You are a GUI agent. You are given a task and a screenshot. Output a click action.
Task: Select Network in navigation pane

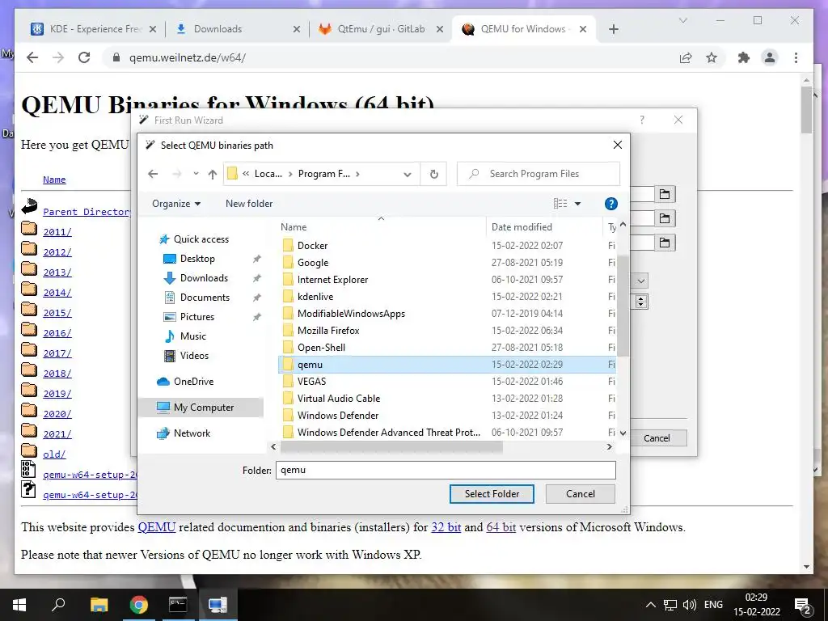click(x=192, y=433)
